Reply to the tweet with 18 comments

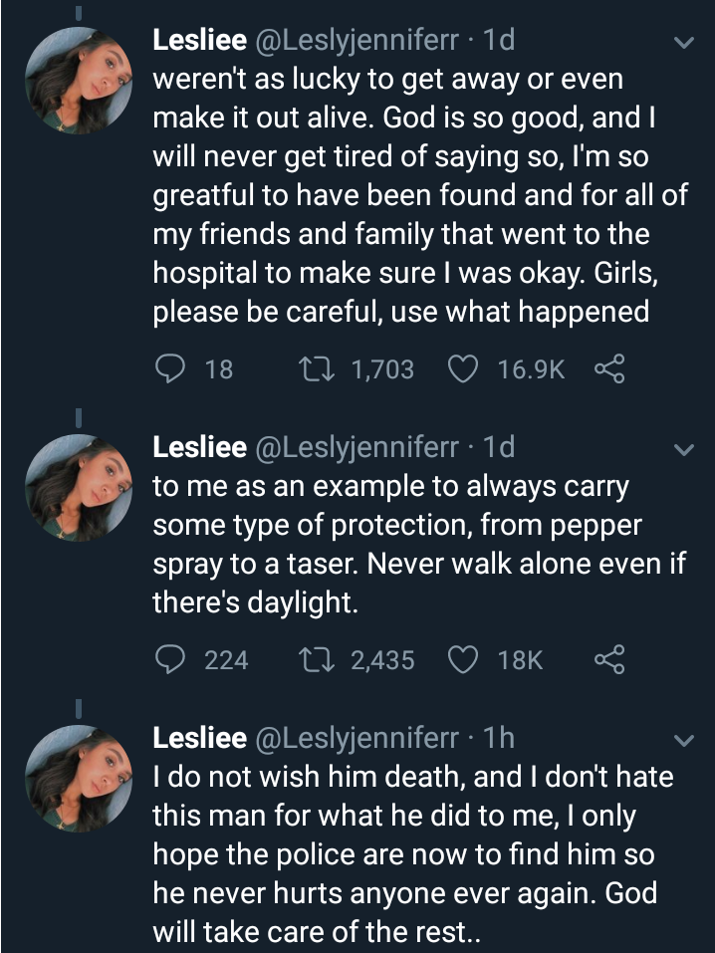pyautogui.click(x=170, y=369)
